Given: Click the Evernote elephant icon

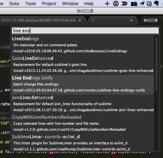Looking at the screenshot, I should click(156, 4).
